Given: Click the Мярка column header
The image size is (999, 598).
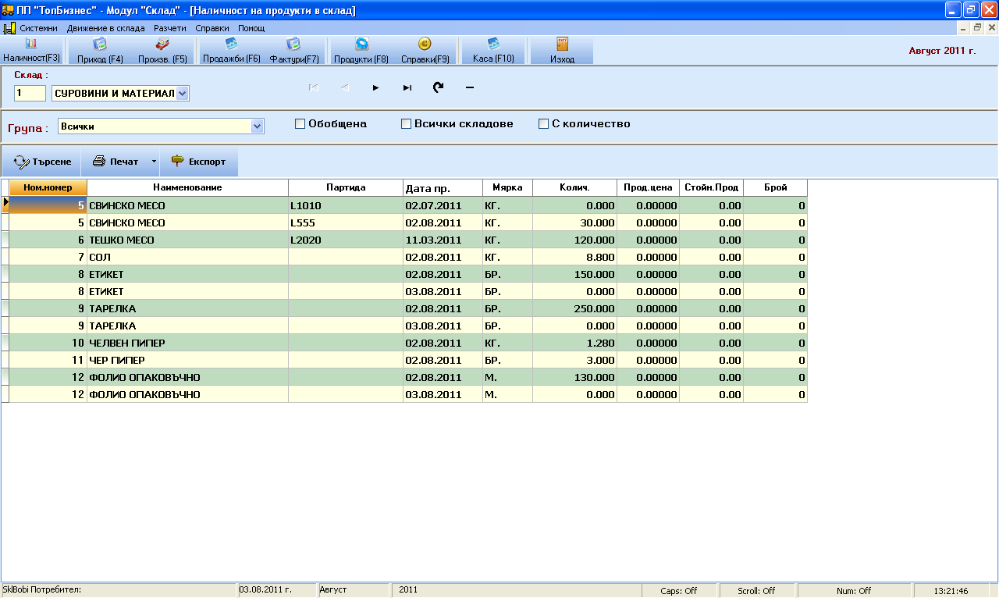Looking at the screenshot, I should click(x=507, y=187).
